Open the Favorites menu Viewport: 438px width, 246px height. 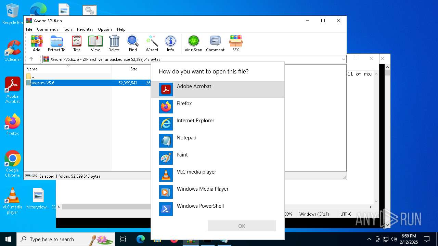click(x=85, y=29)
